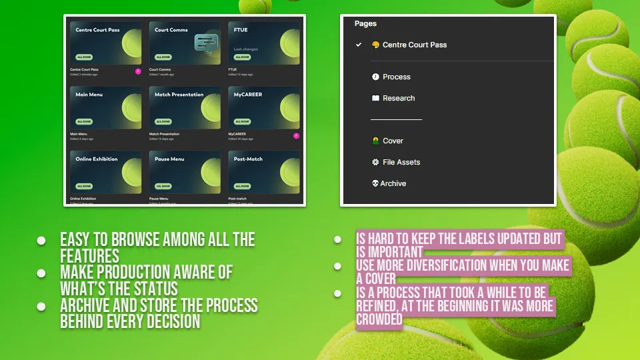This screenshot has width=640, height=360.
Task: Click the yellow emoji icon beside Centre Court Pass page
Action: (375, 45)
